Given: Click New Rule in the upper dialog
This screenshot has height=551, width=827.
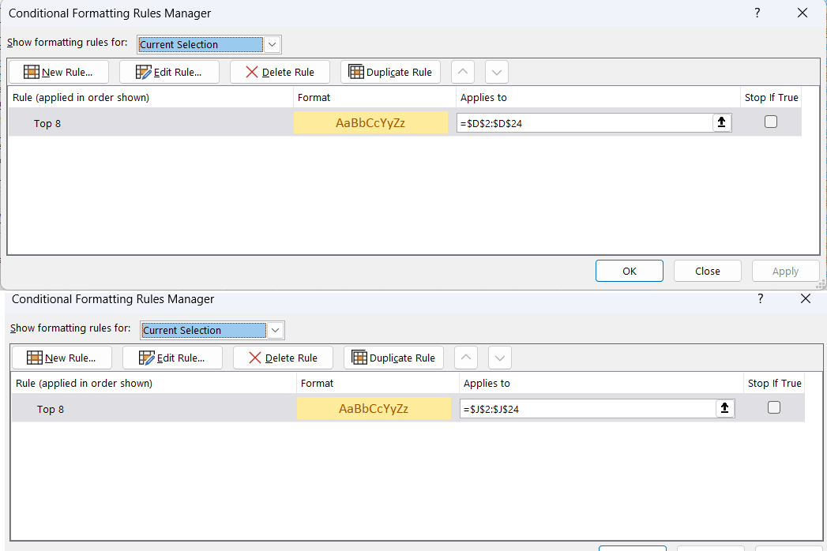Looking at the screenshot, I should (58, 73).
